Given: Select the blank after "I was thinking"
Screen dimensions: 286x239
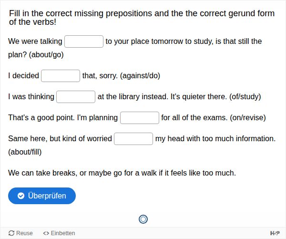Looking at the screenshot, I should [76, 97].
